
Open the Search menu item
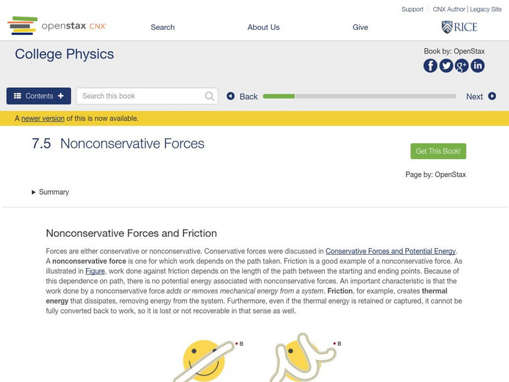(162, 27)
